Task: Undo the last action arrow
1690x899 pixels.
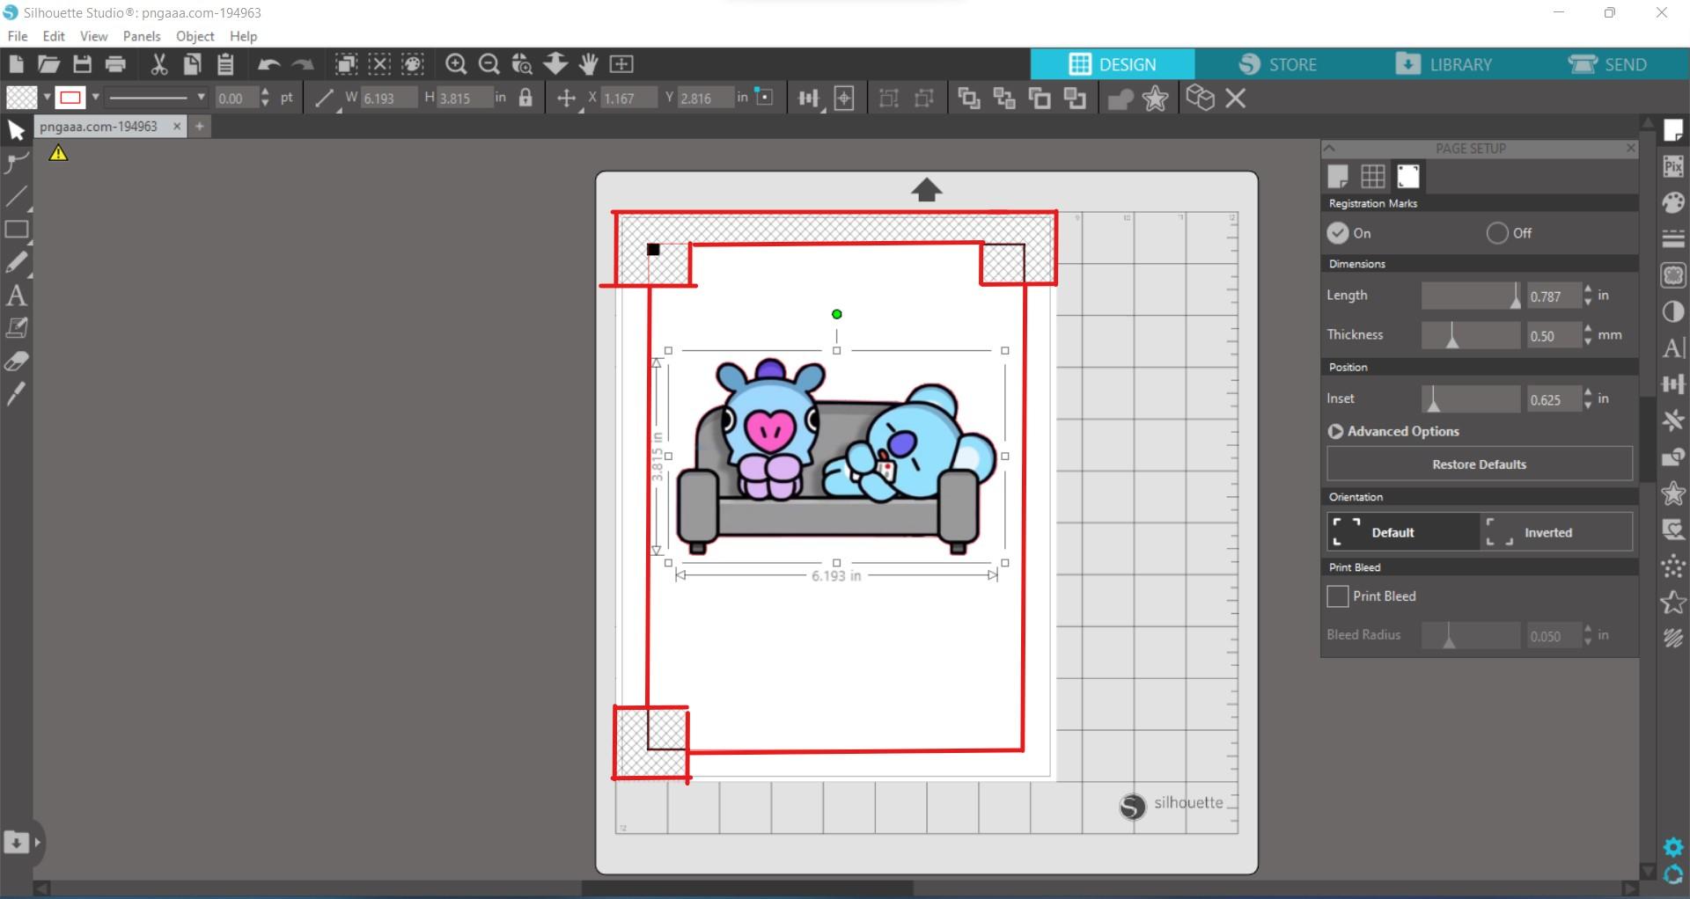Action: [268, 64]
